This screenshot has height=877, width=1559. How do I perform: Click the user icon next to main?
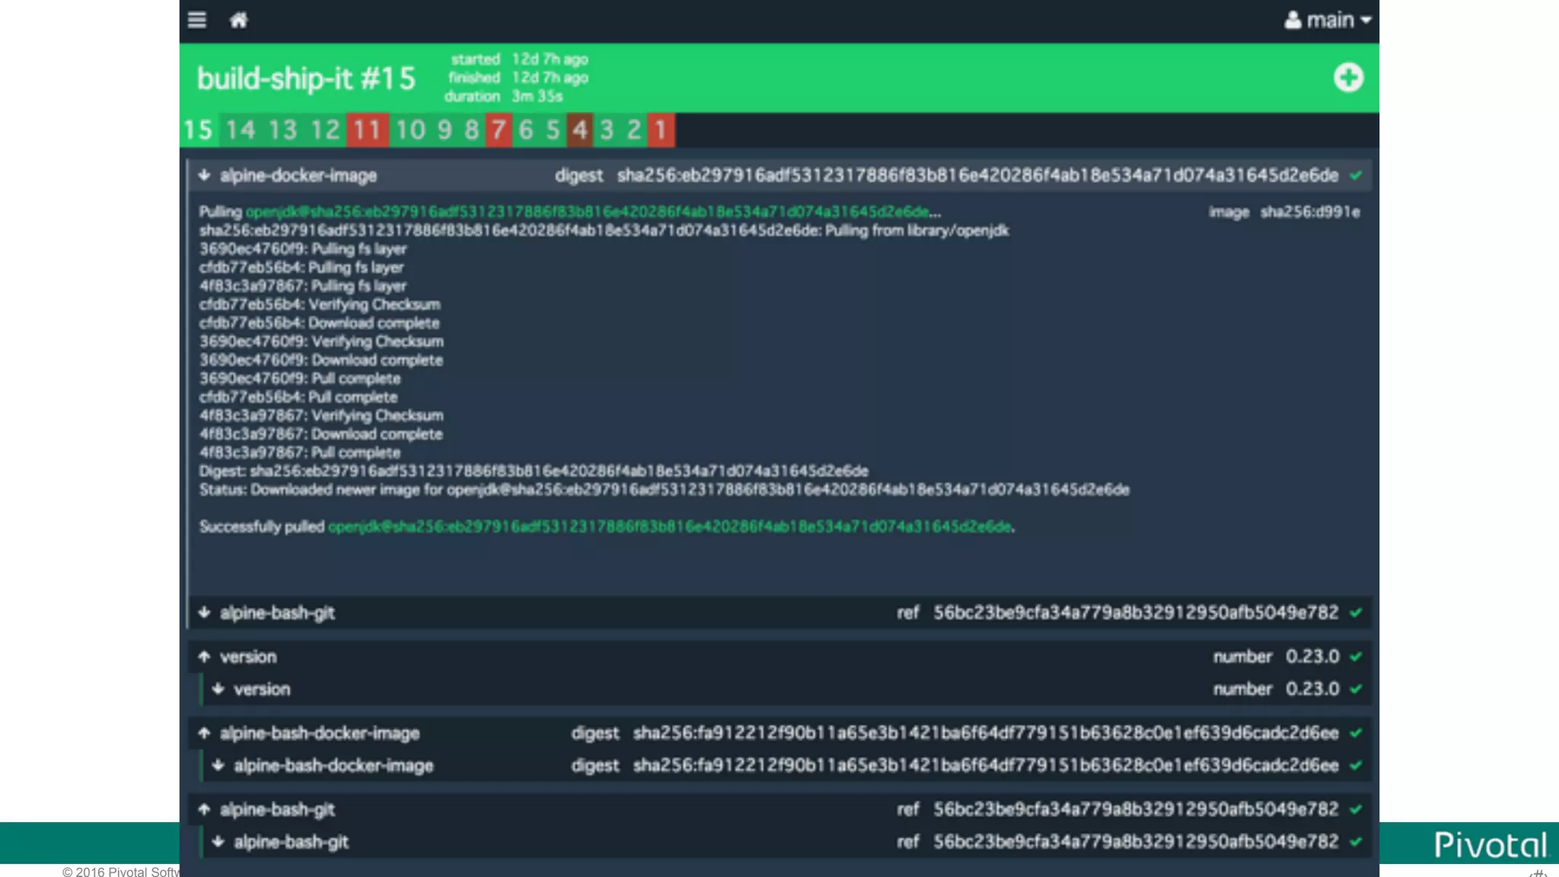click(x=1292, y=20)
